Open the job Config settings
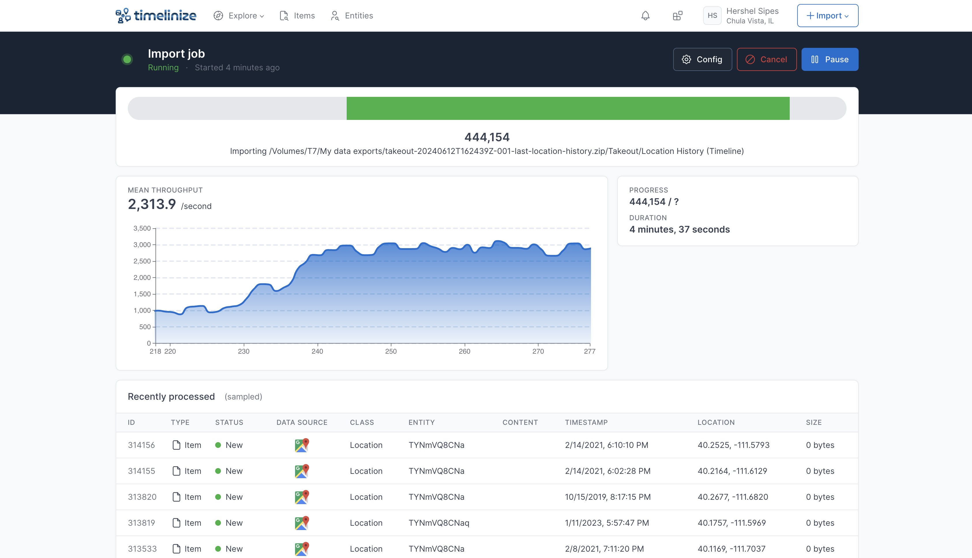972x558 pixels. (x=702, y=59)
